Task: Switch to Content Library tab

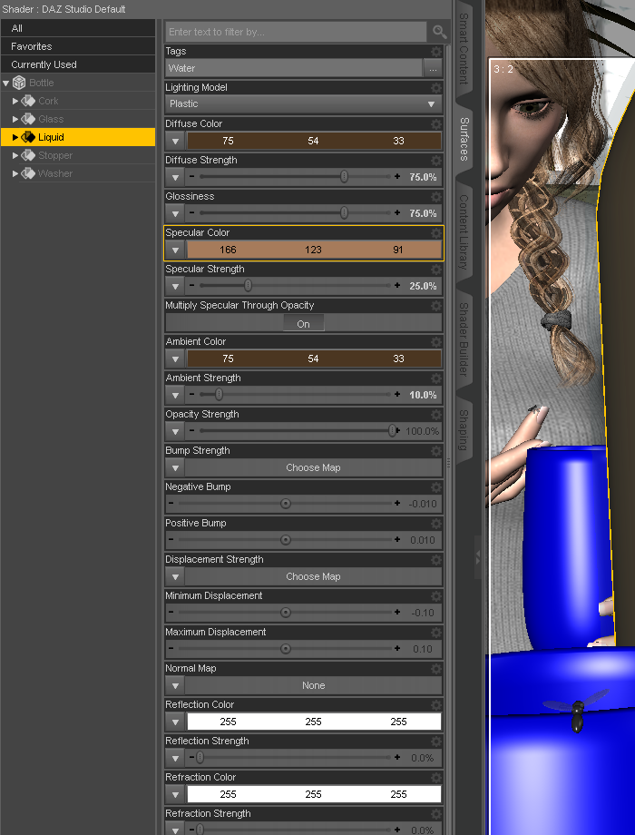Action: coord(464,231)
